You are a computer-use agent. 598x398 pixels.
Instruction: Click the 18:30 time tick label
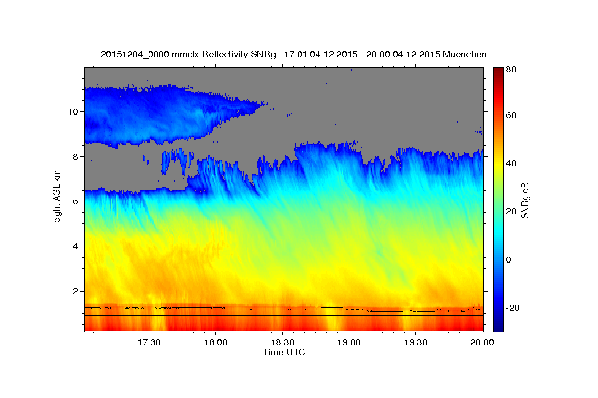(282, 343)
